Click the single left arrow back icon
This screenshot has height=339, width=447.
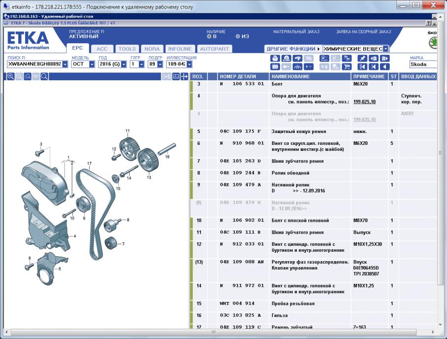point(384,67)
